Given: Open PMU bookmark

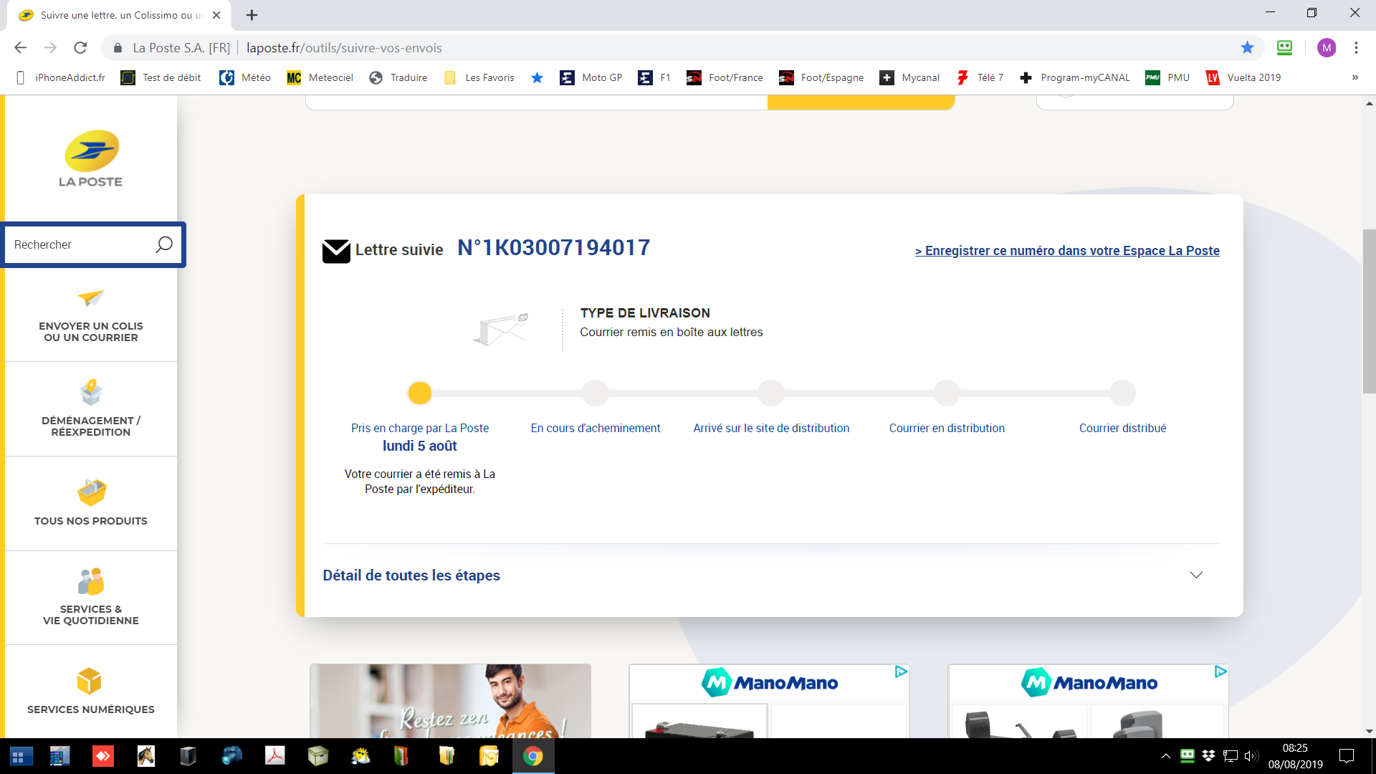Looking at the screenshot, I should pos(1167,77).
